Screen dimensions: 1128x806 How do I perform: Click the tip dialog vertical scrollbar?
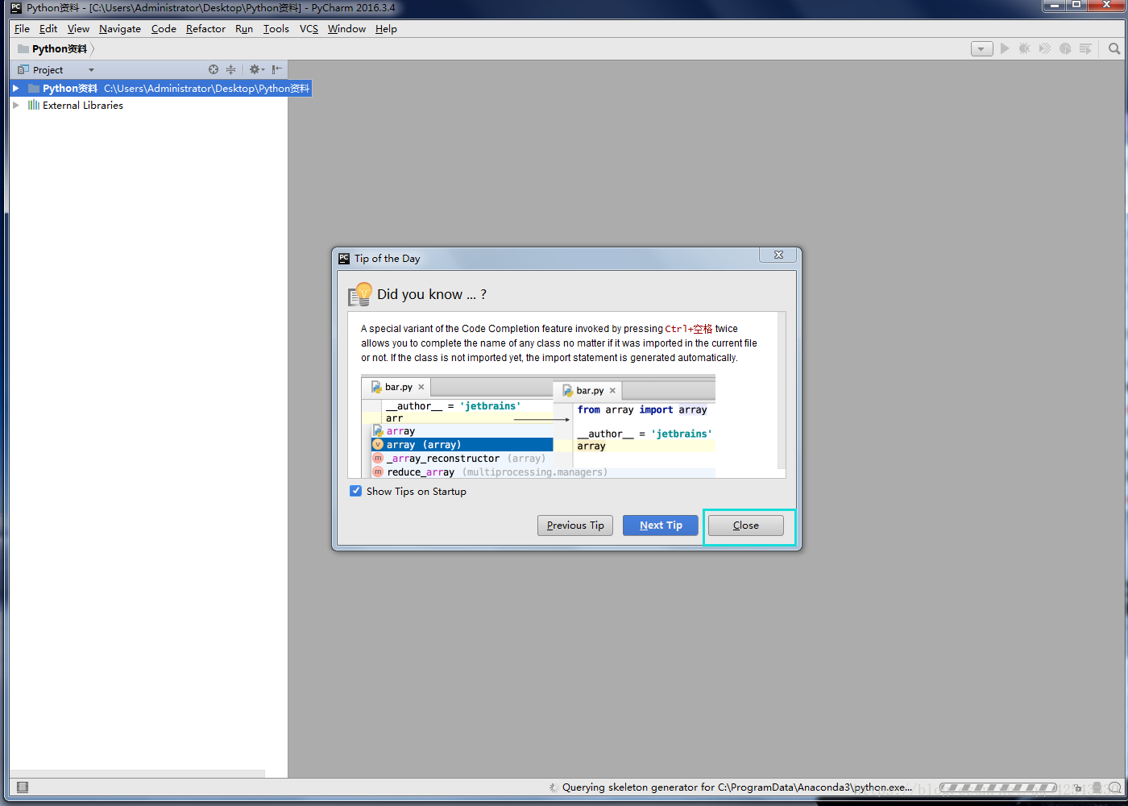click(x=781, y=390)
